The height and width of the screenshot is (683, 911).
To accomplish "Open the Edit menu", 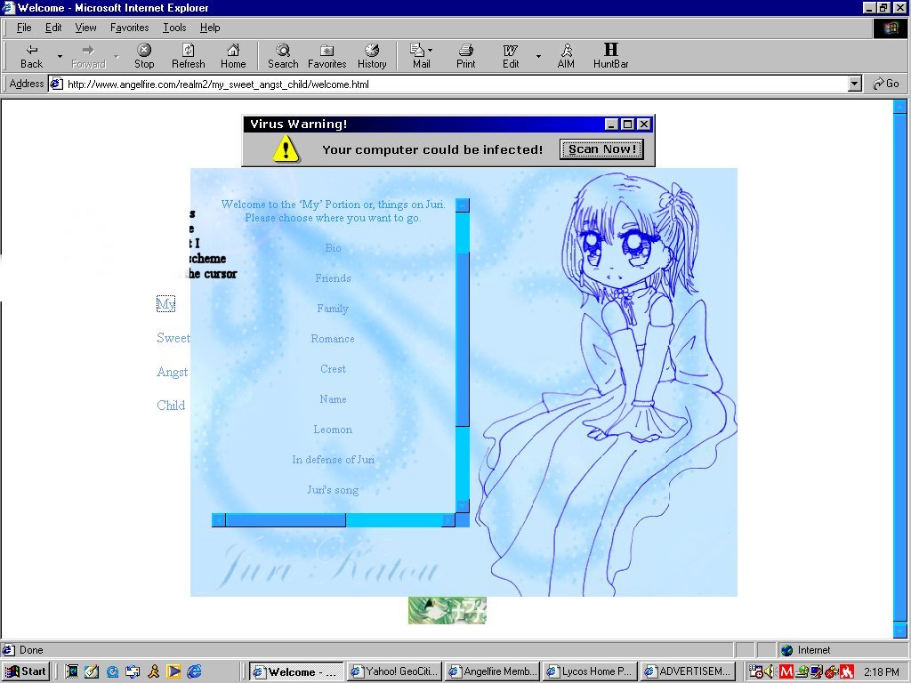I will [x=53, y=28].
